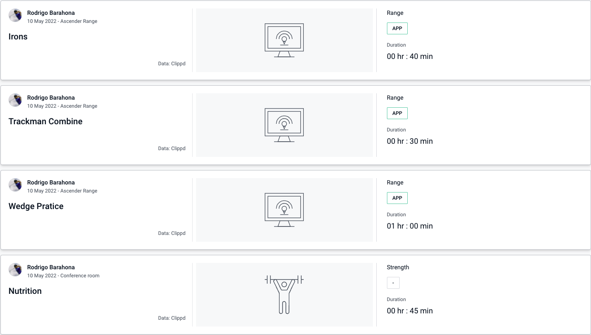The image size is (591, 335).
Task: Click the 01 hr : 00 min duration
Action: click(410, 226)
